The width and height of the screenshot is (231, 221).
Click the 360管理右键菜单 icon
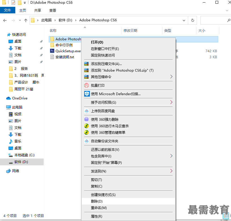point(86,132)
